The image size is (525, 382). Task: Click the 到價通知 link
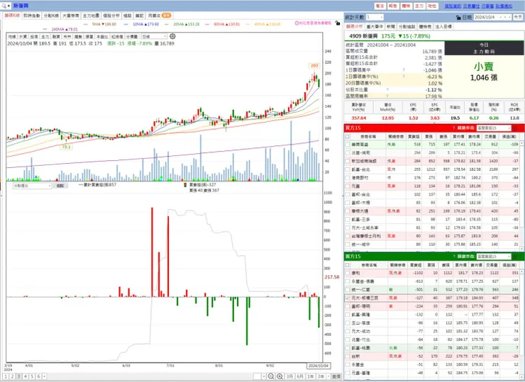click(x=504, y=6)
